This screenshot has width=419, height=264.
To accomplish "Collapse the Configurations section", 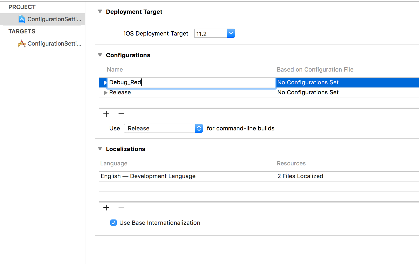I will [100, 55].
